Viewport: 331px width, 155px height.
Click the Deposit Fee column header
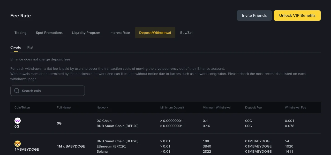[x=253, y=107]
